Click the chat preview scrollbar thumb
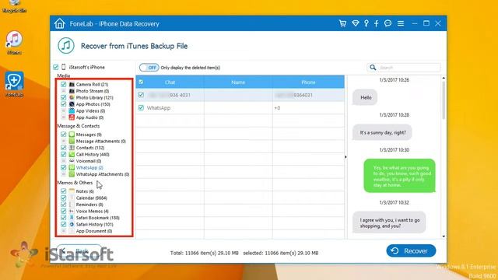The image size is (498, 280). point(444,100)
